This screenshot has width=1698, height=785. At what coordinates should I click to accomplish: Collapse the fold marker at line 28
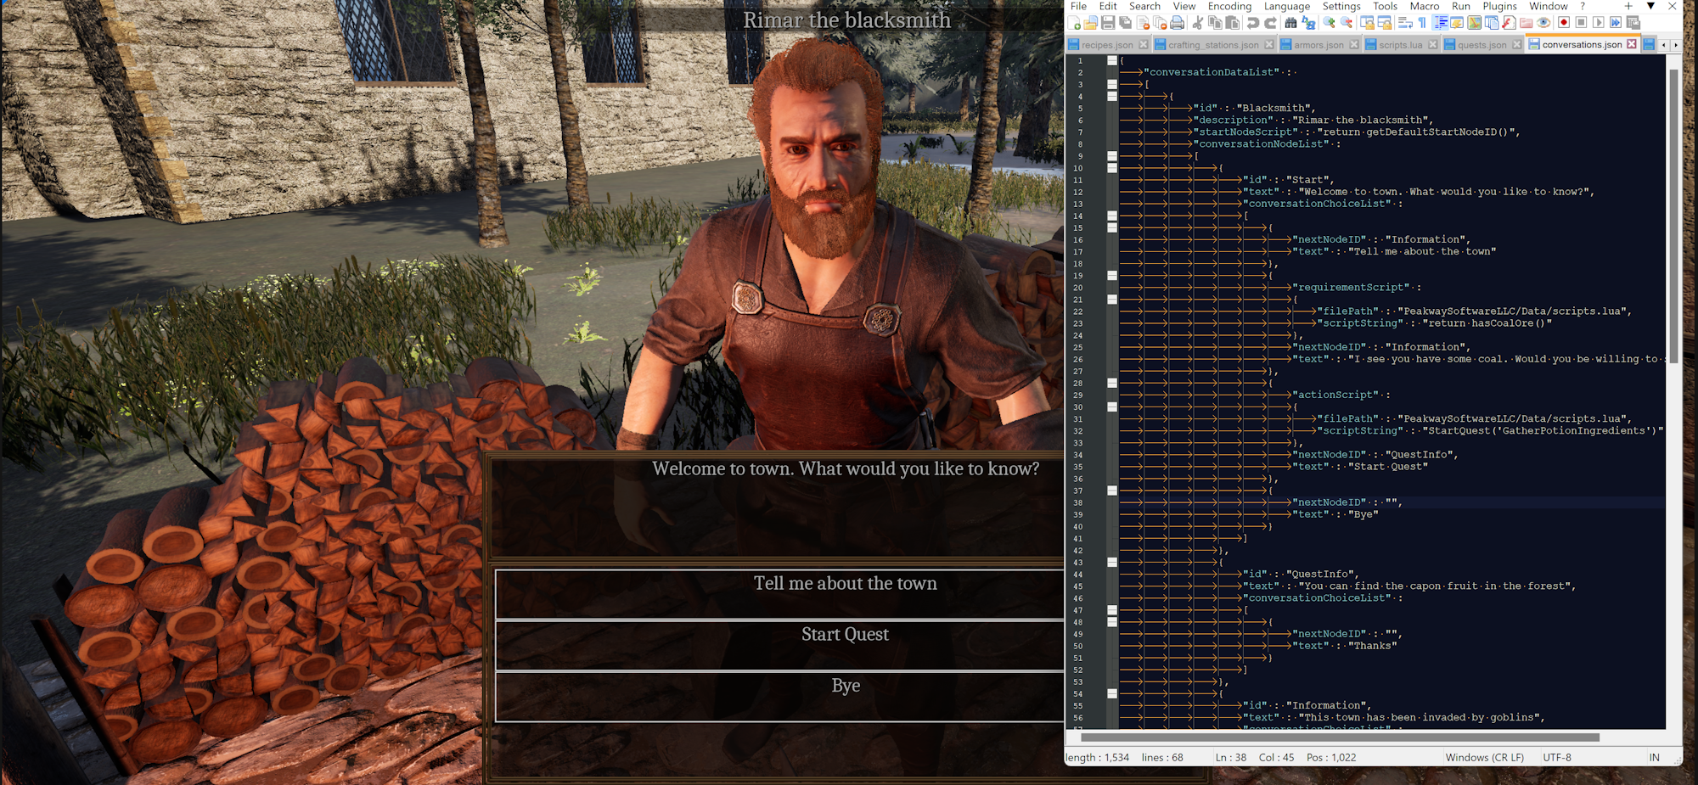click(1112, 383)
